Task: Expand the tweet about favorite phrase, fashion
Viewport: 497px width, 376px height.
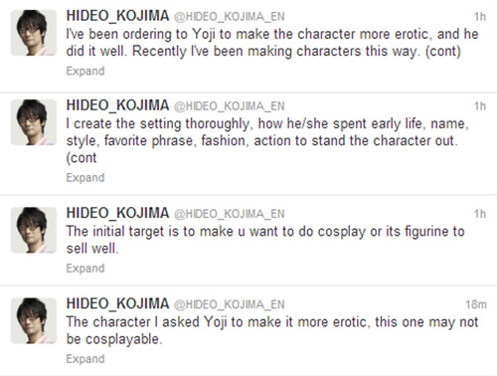Action: [x=85, y=178]
